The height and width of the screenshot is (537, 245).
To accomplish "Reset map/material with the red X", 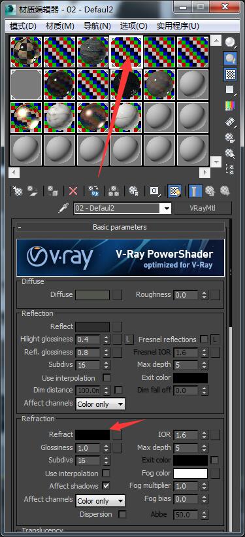I will (73, 191).
